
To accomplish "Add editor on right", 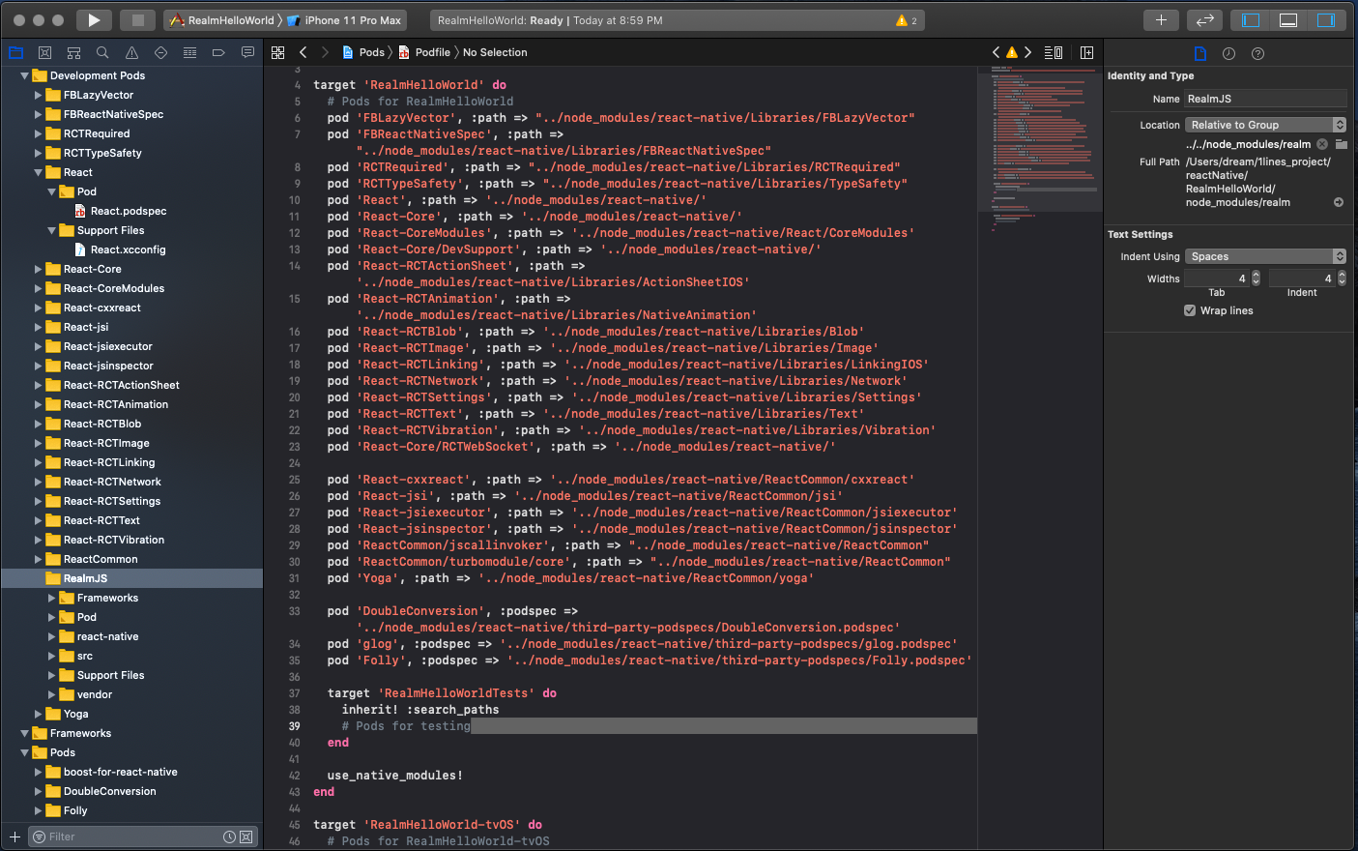I will [1086, 52].
